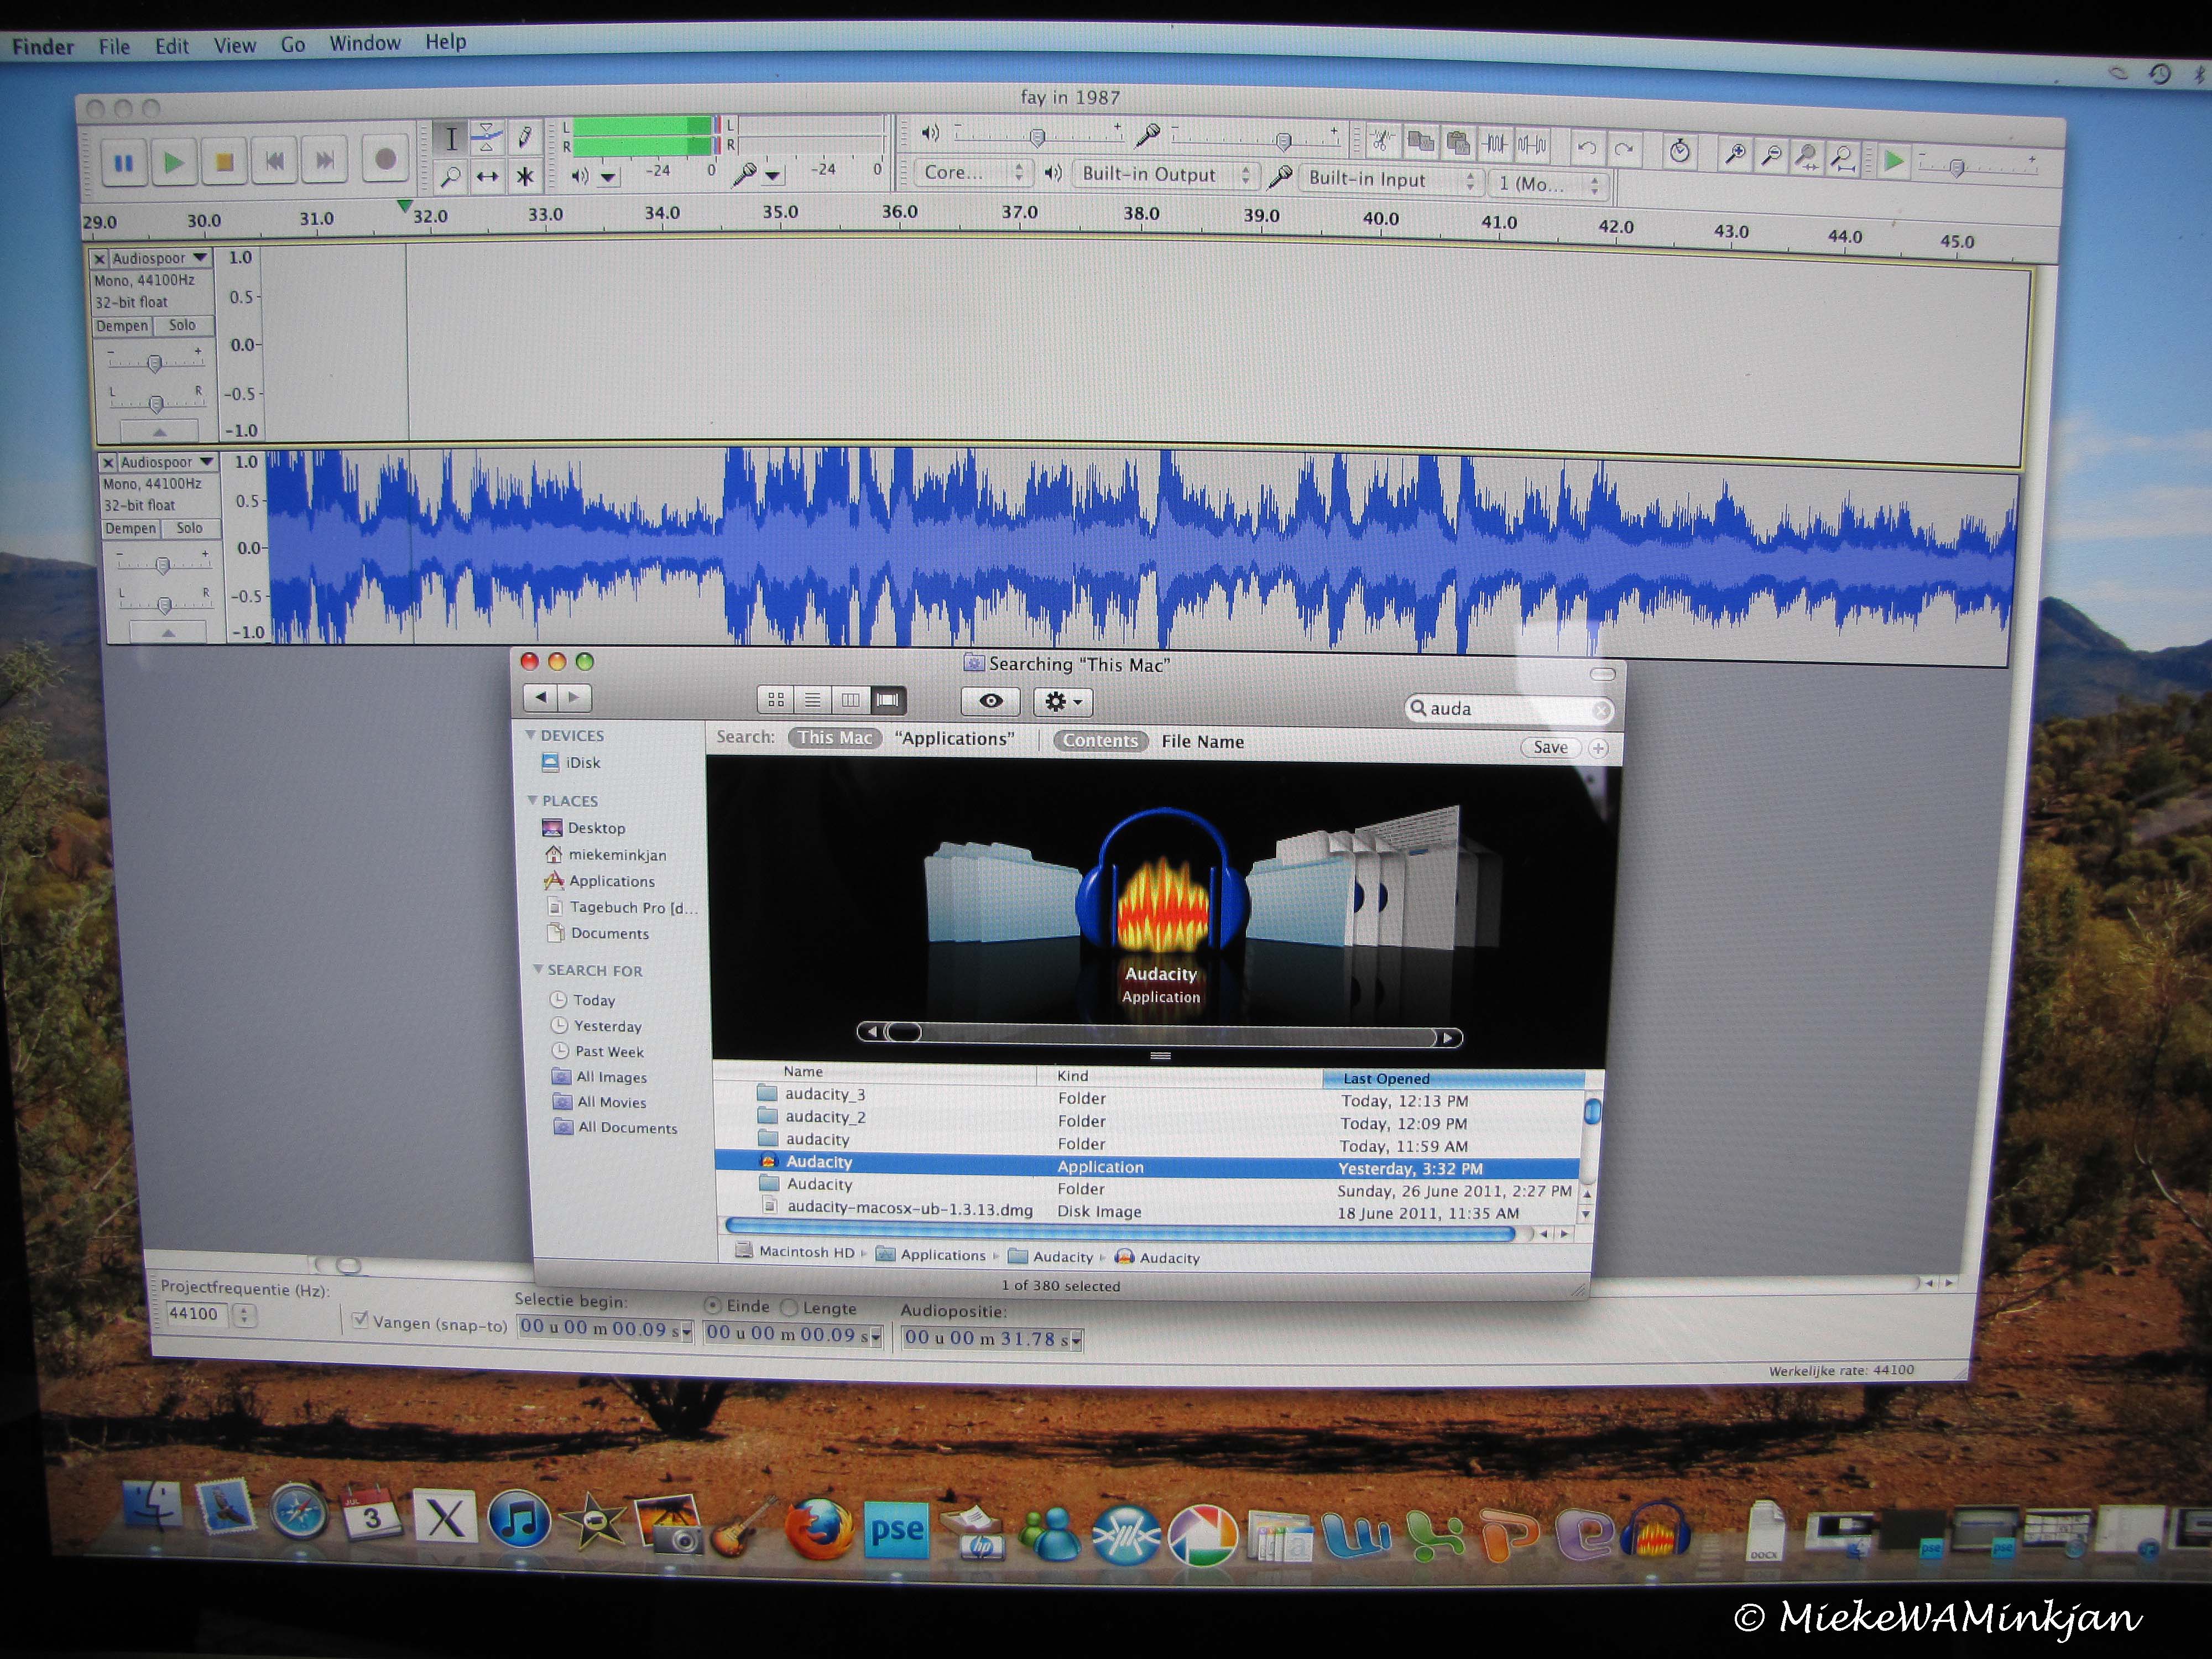Open Applications in Finder sidebar
Image resolution: width=2212 pixels, height=1659 pixels.
coord(611,882)
